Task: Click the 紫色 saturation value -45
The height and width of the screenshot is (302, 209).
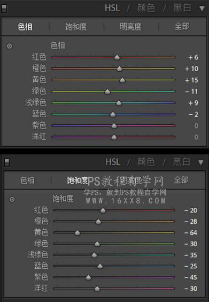Action: 191,277
